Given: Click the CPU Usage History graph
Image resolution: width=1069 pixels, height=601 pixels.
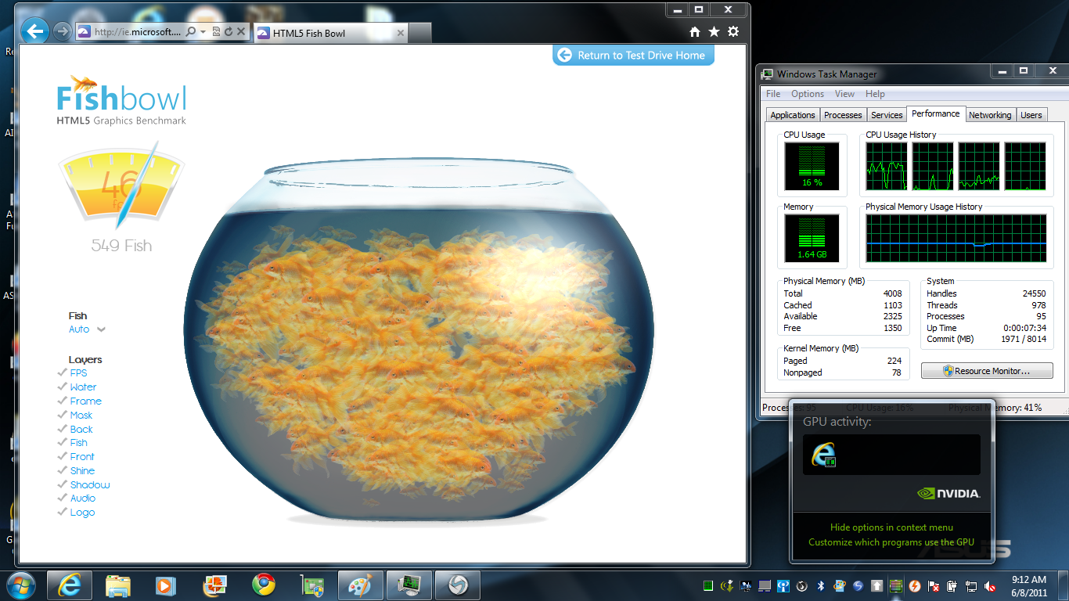Looking at the screenshot, I should click(956, 167).
